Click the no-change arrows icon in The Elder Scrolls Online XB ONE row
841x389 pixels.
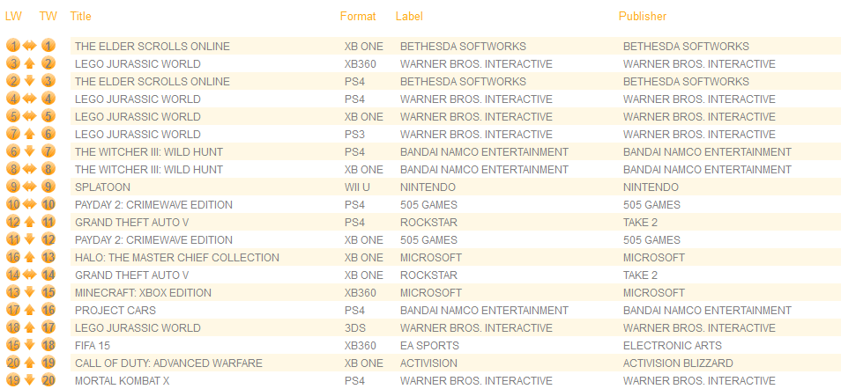click(30, 46)
